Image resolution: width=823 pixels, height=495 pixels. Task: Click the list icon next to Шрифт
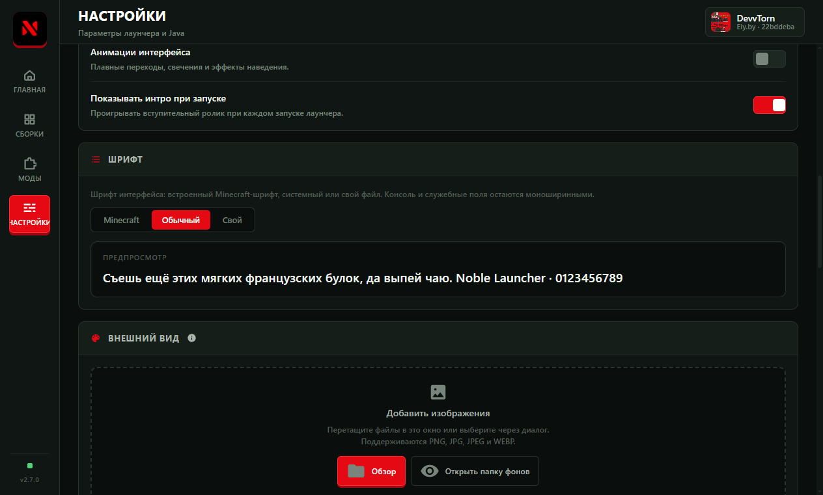pyautogui.click(x=96, y=159)
